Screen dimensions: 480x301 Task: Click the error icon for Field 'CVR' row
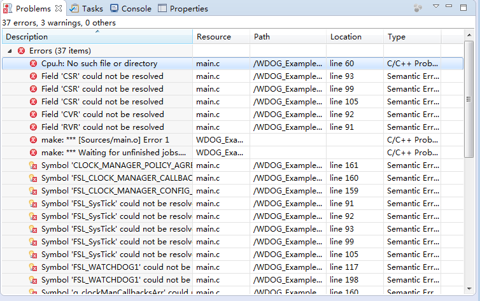pyautogui.click(x=33, y=115)
